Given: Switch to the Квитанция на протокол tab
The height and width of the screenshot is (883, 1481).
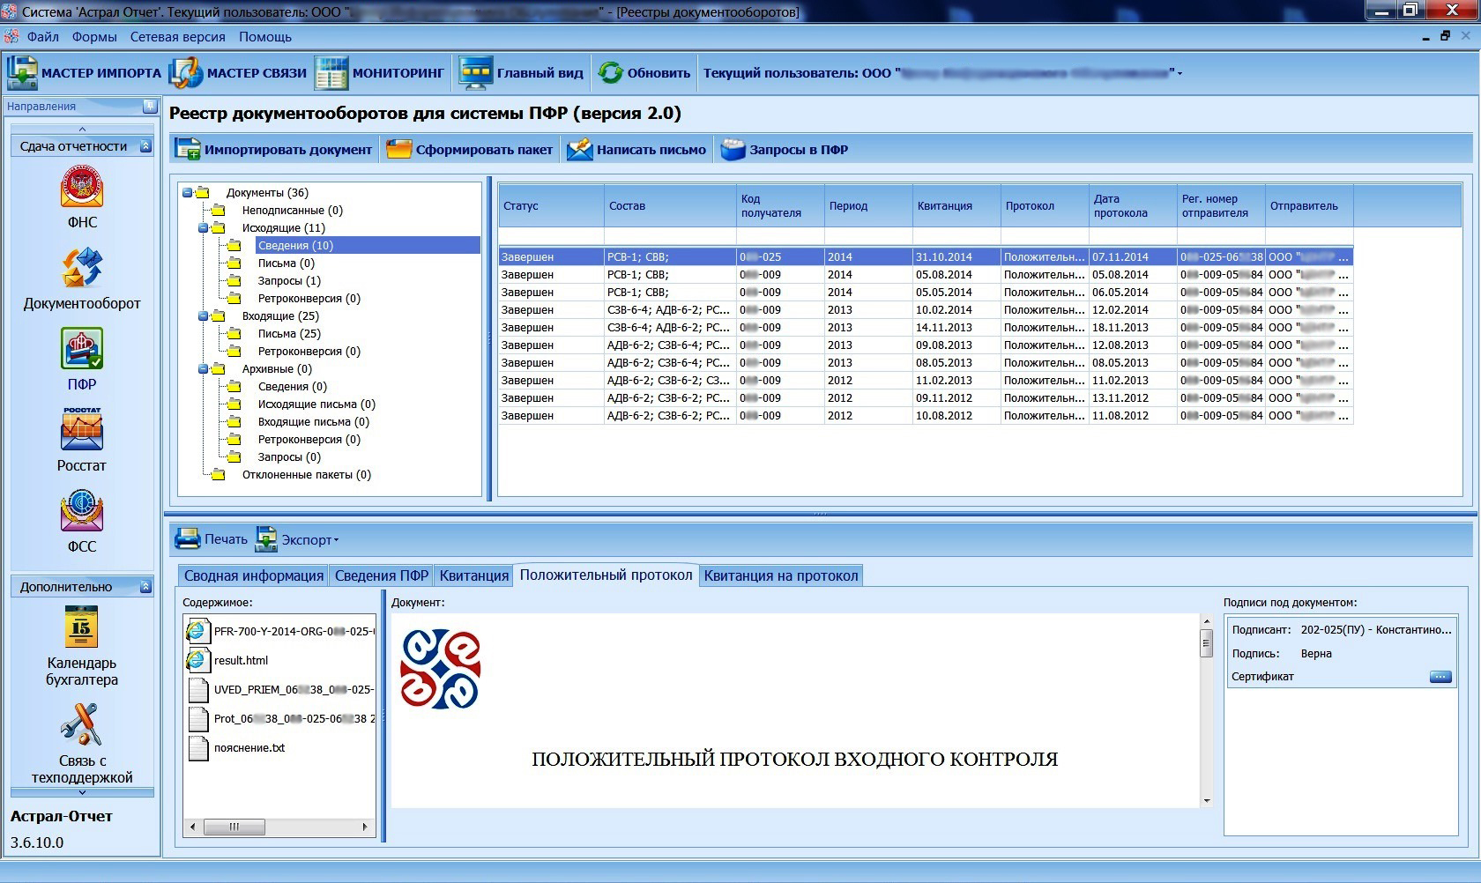Looking at the screenshot, I should click(x=781, y=576).
